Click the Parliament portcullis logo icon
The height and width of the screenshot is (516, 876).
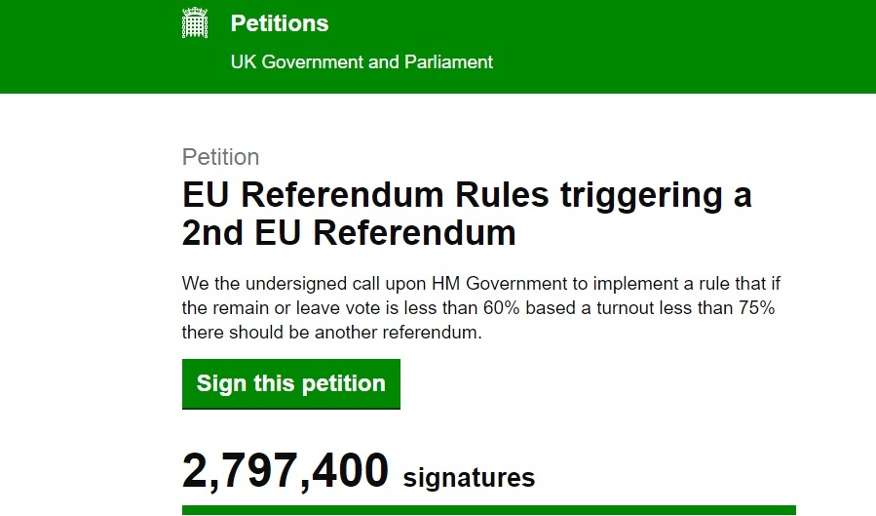pos(195,22)
